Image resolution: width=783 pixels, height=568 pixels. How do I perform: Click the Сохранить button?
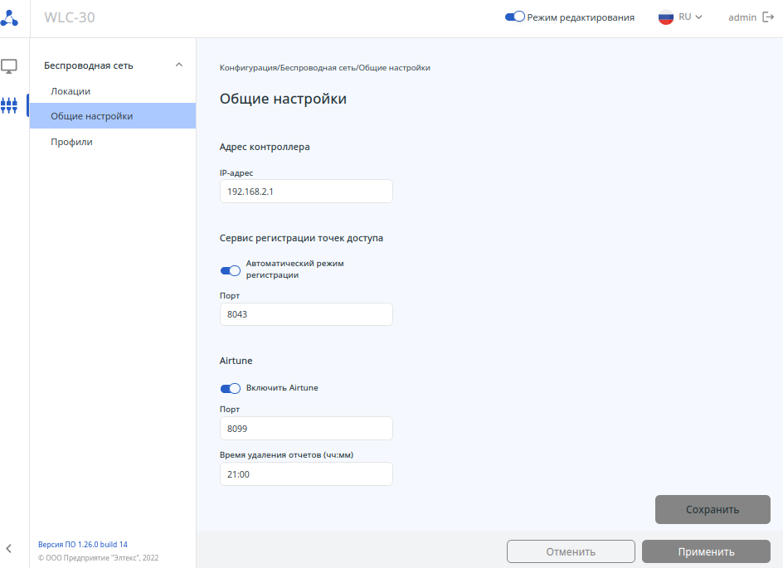click(x=712, y=510)
